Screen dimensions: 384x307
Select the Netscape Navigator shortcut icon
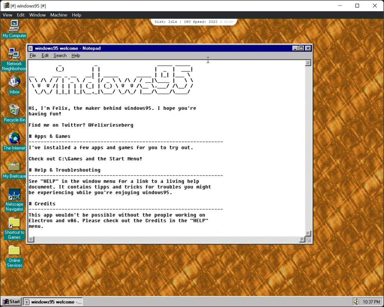coord(14,195)
